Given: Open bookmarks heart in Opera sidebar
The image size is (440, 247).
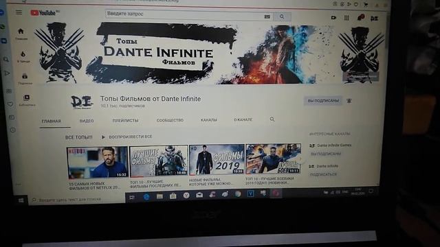Looking at the screenshot, I should tap(10, 104).
